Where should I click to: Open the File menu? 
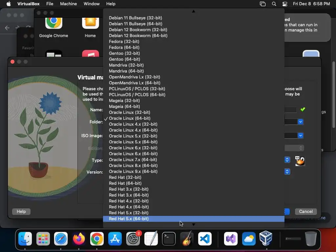click(50, 4)
